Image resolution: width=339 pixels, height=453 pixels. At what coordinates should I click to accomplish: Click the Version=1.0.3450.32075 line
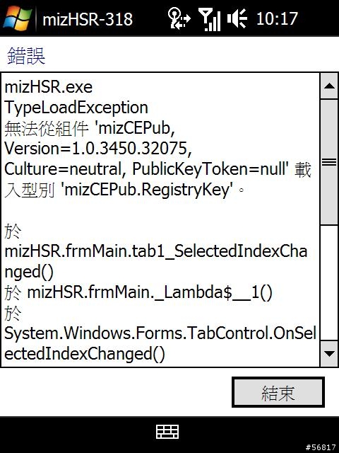(98, 149)
